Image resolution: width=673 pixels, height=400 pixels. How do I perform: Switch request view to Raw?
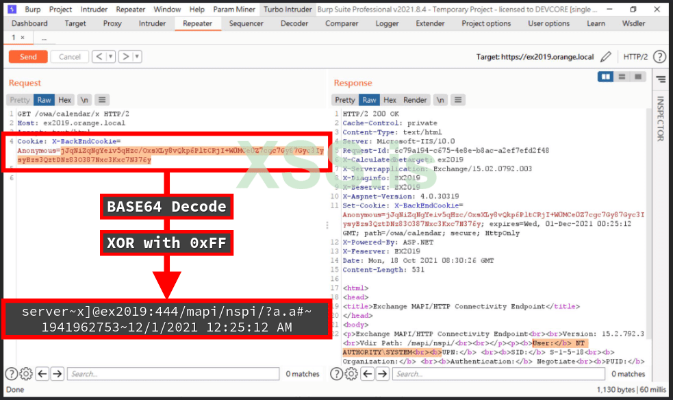click(x=44, y=100)
